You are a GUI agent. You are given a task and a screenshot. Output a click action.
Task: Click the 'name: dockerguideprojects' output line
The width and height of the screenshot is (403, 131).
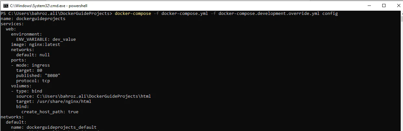33,19
